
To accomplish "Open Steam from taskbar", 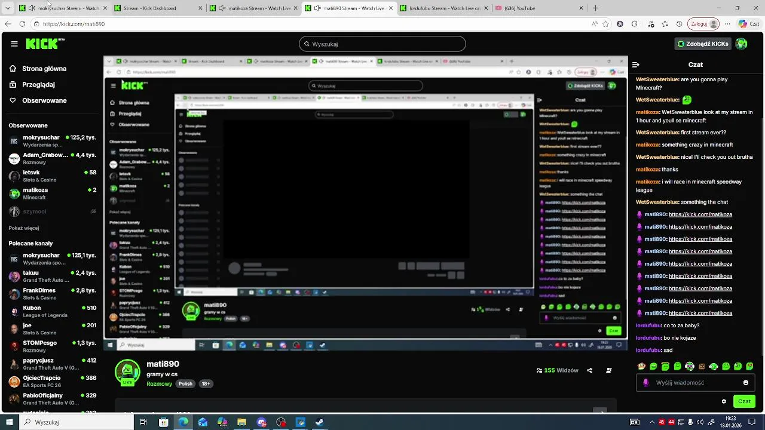I will pos(320,422).
